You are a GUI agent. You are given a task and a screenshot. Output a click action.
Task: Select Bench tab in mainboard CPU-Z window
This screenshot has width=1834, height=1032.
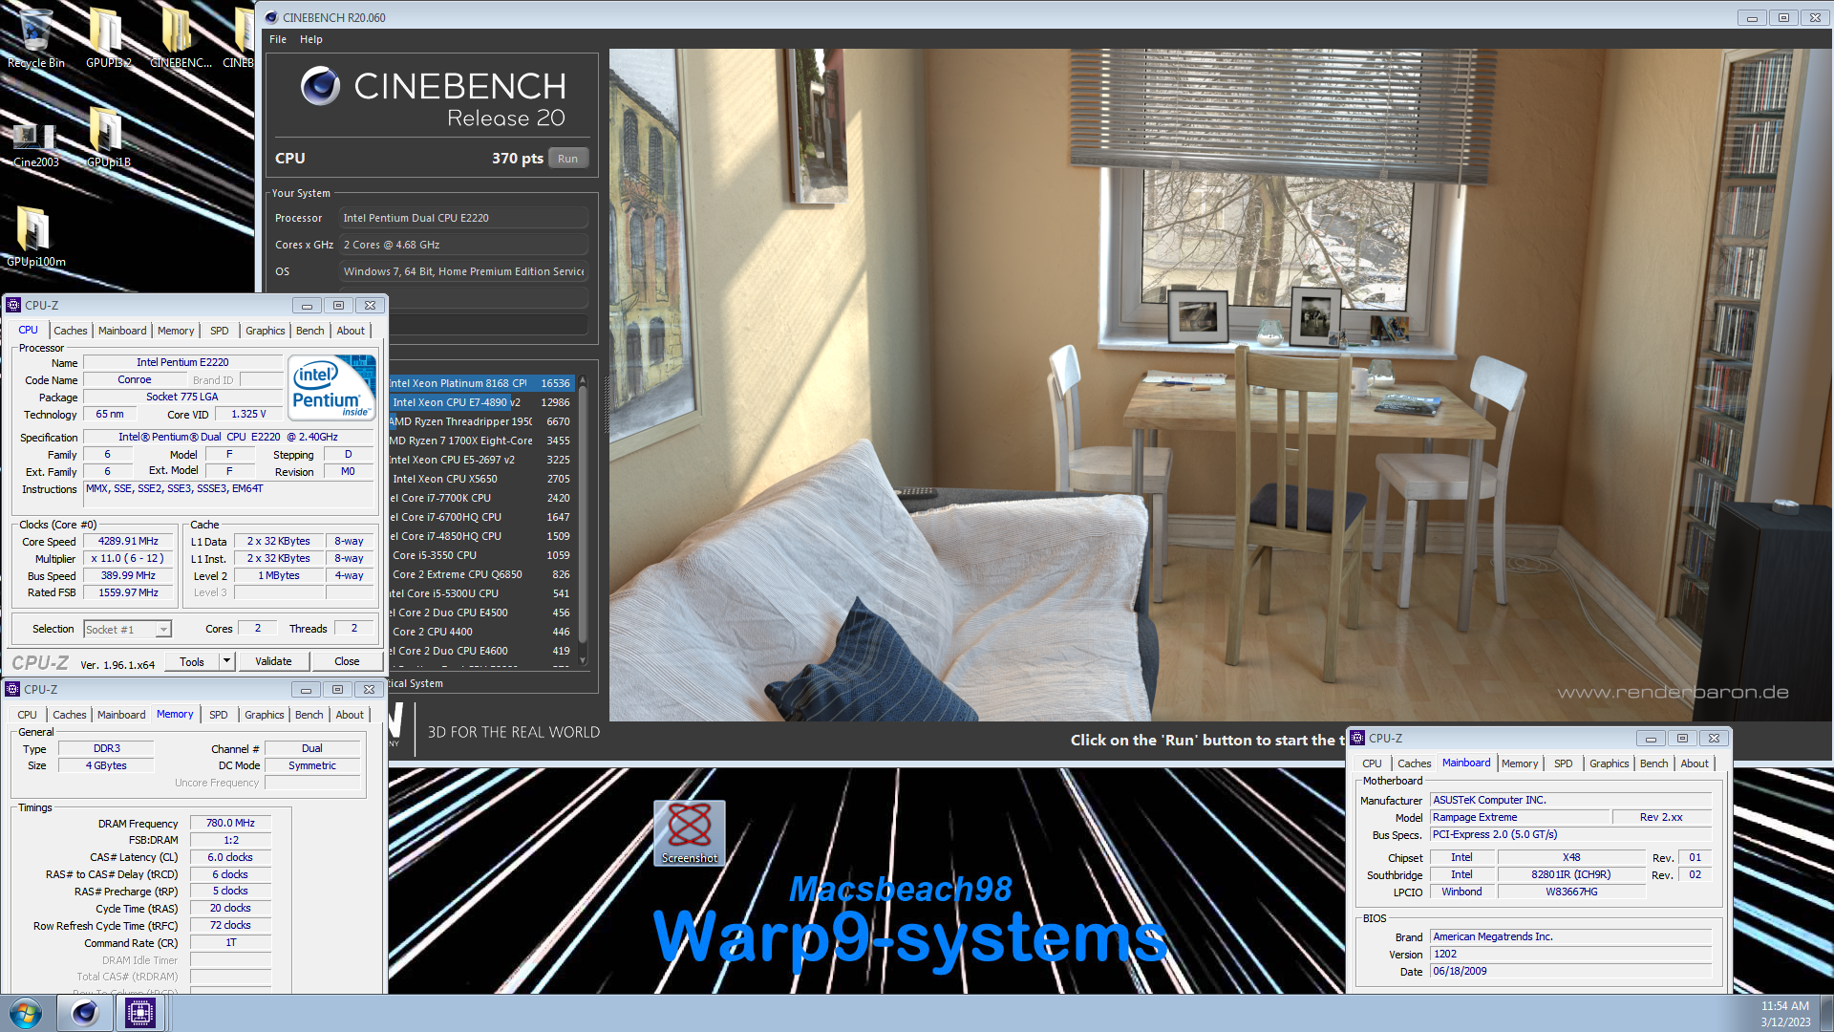tap(1654, 763)
